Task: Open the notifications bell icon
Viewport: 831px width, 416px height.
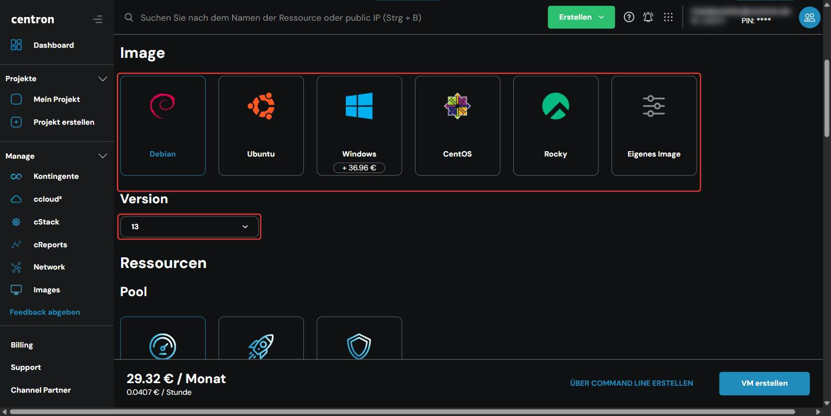Action: coord(648,17)
